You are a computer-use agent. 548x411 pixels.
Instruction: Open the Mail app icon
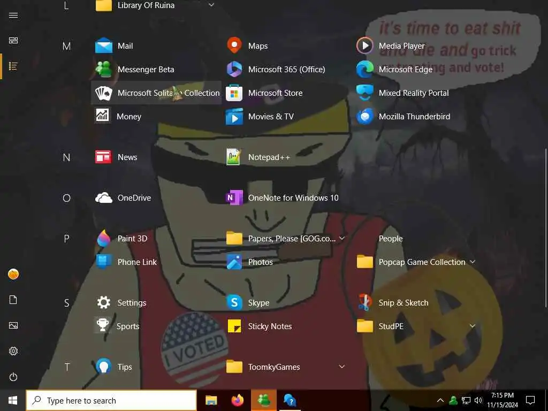pos(103,46)
